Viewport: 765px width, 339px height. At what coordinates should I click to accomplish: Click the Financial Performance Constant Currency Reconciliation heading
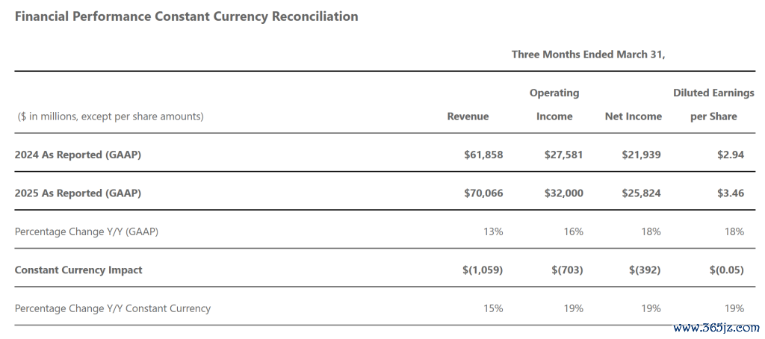(x=186, y=16)
